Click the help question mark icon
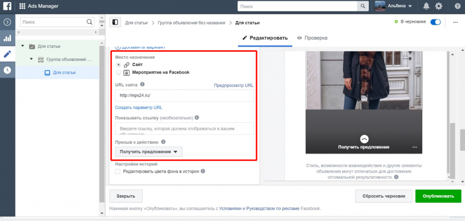The image size is (465, 221). pyautogui.click(x=457, y=6)
